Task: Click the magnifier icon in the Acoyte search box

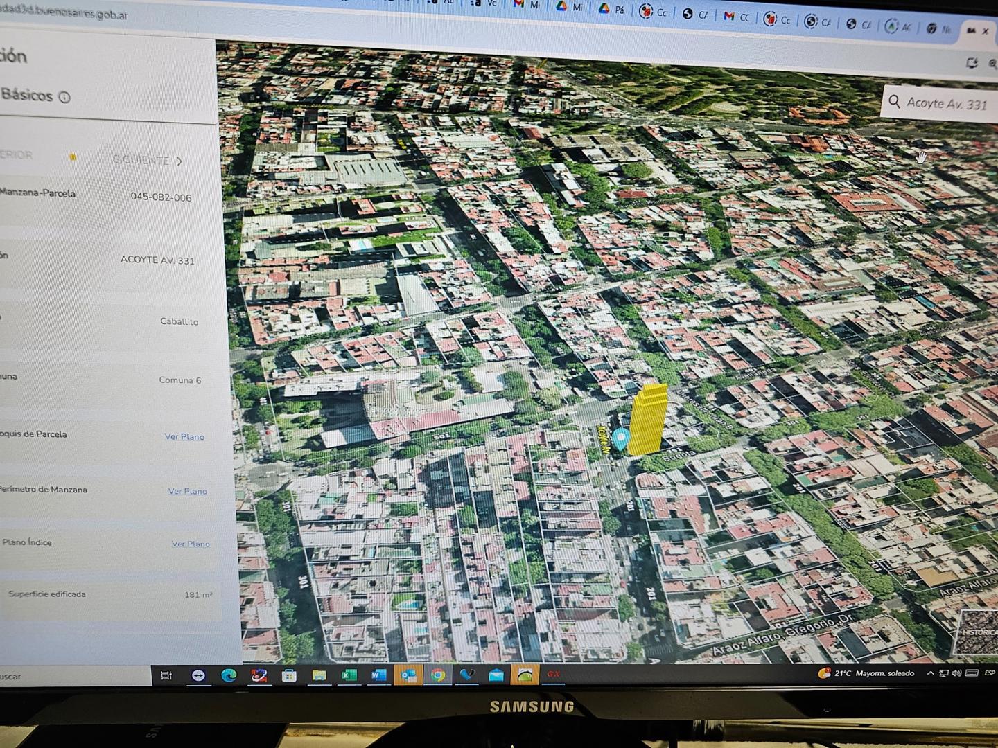Action: 895,103
